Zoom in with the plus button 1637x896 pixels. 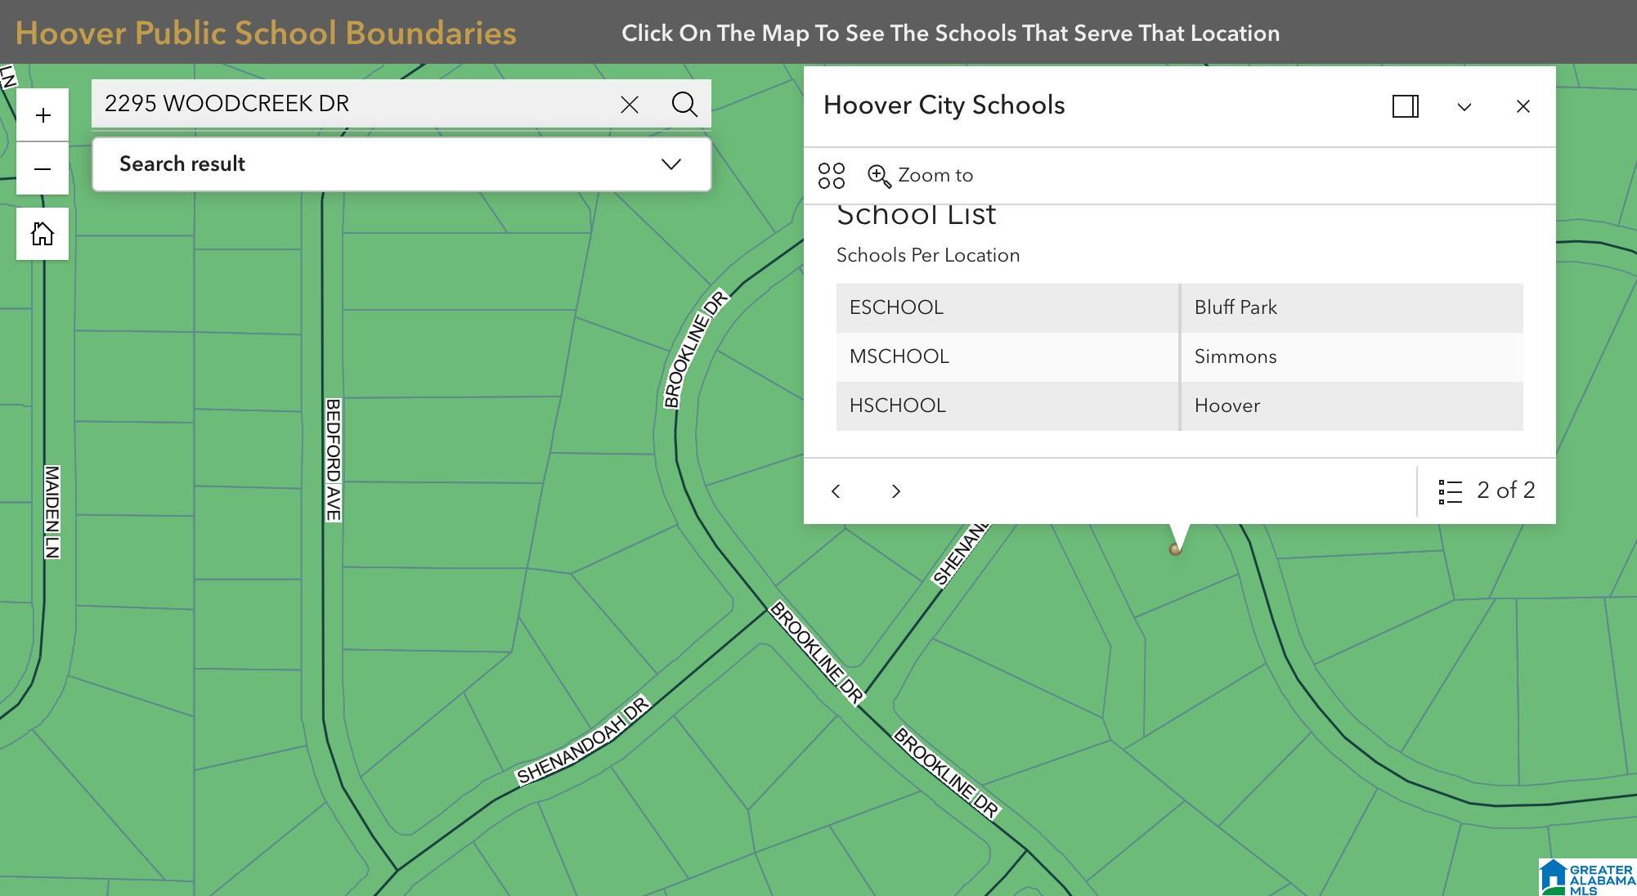[43, 115]
